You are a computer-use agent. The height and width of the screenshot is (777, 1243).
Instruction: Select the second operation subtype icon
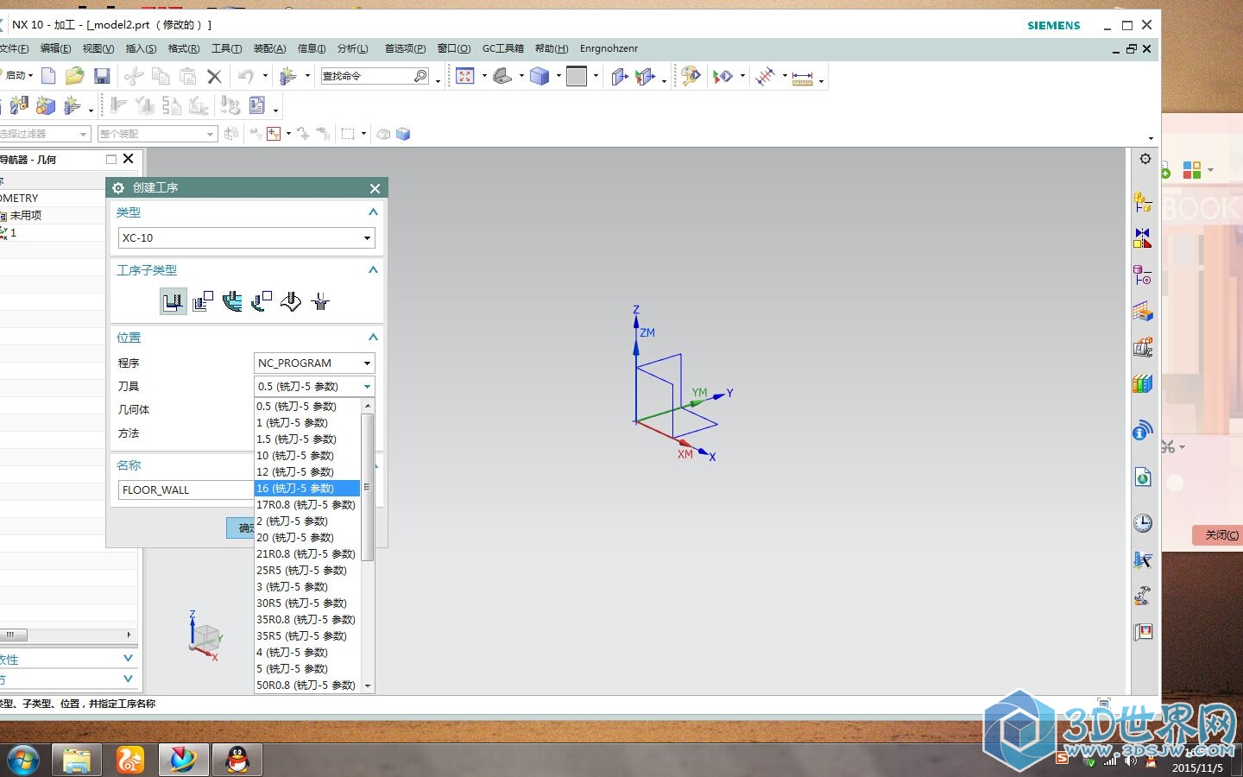point(203,301)
